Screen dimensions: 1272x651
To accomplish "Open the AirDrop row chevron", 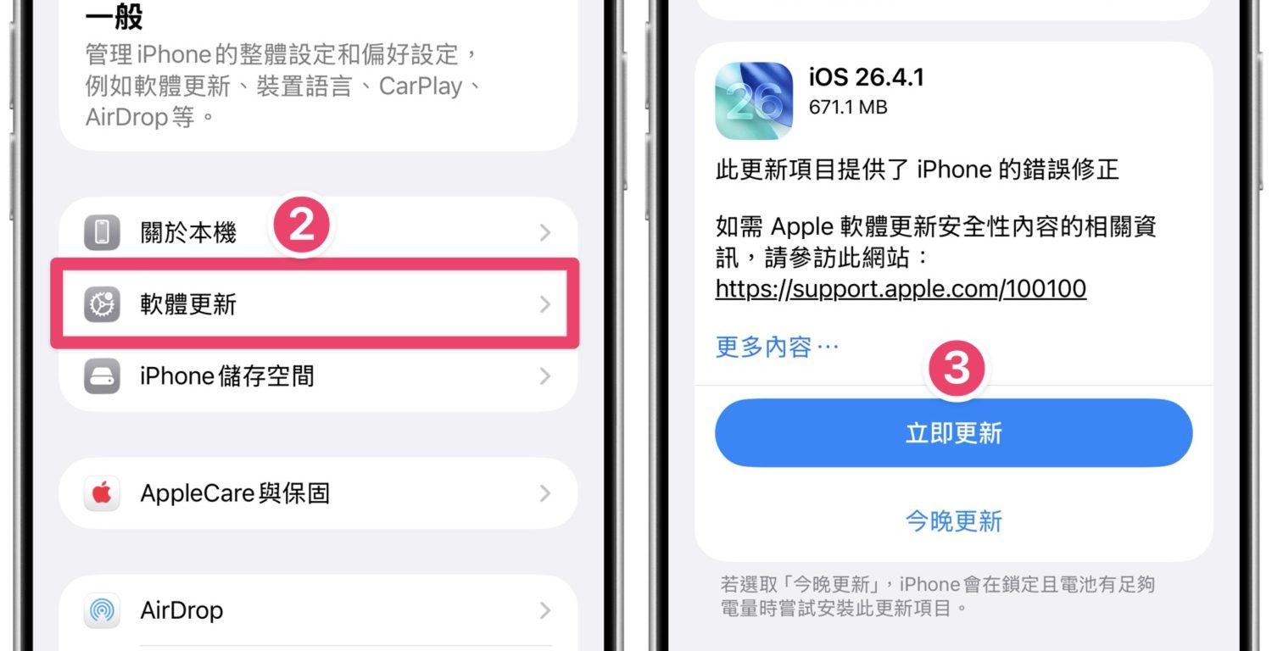I will (x=545, y=610).
